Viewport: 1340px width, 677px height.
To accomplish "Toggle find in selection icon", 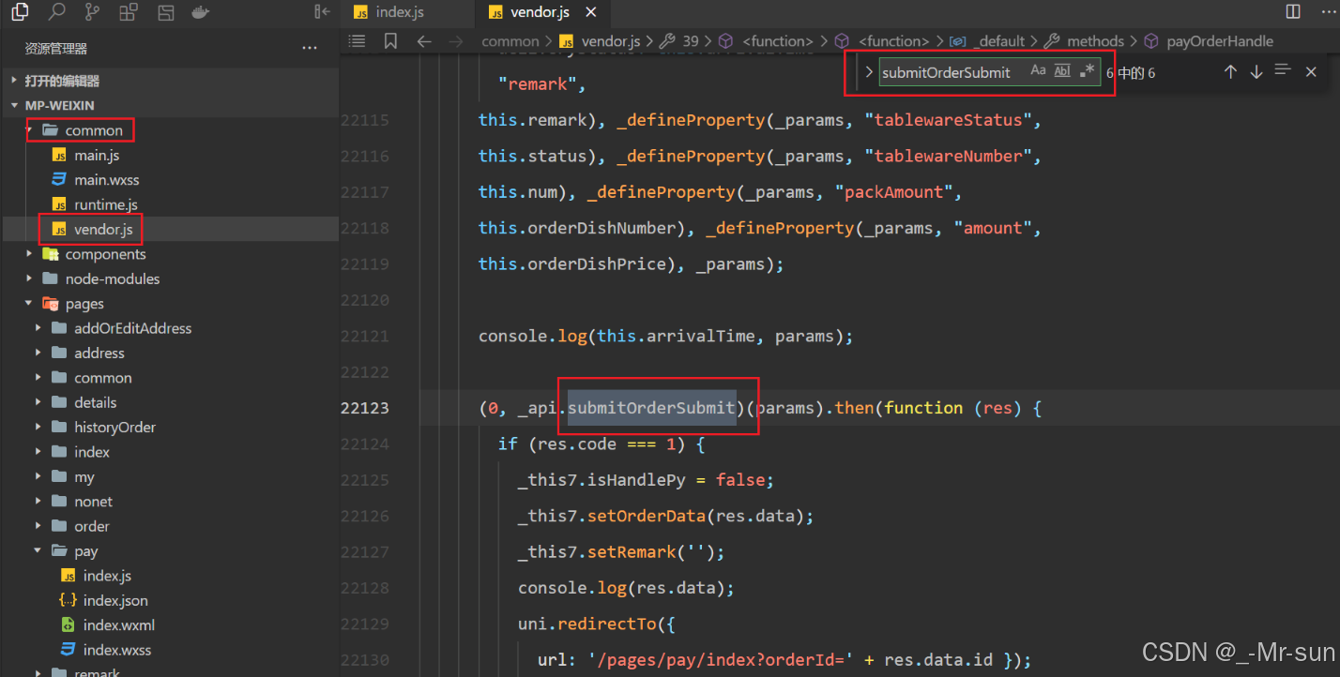I will click(x=1283, y=71).
